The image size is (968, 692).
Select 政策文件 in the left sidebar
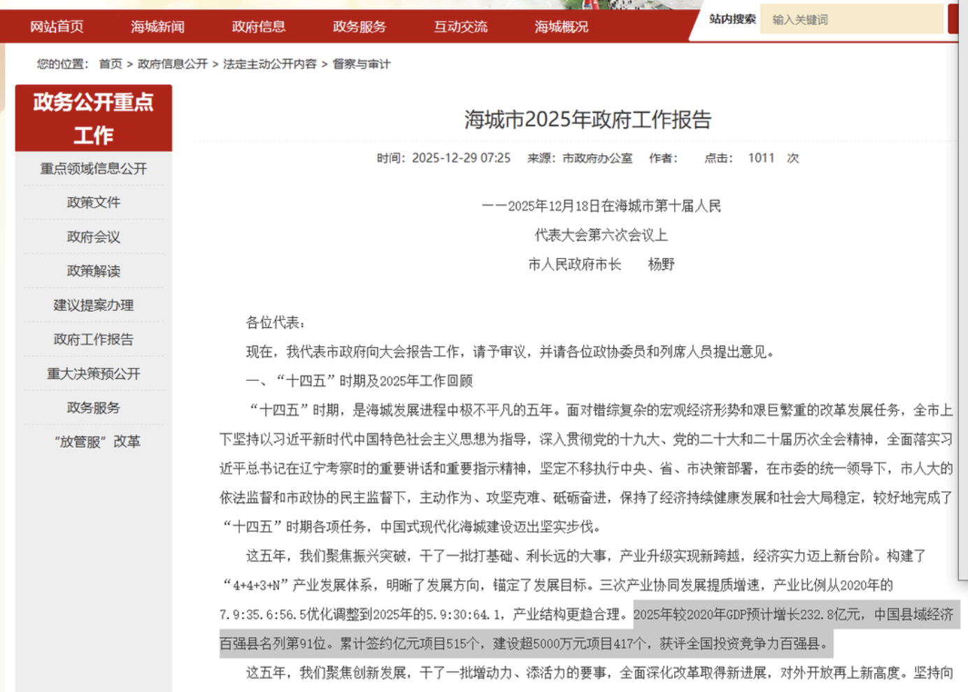[x=93, y=203]
